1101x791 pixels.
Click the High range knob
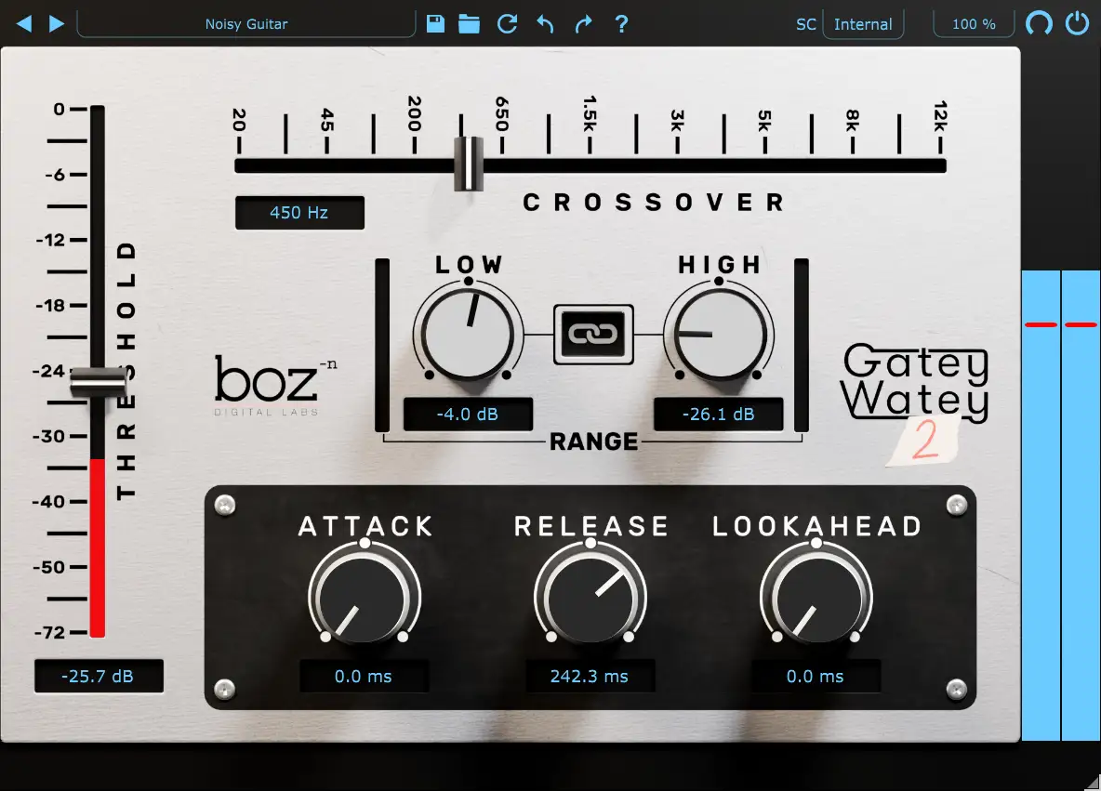pos(719,334)
